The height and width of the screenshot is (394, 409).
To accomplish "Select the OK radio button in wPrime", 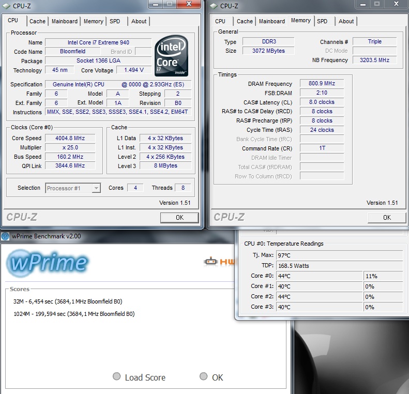I will [x=203, y=376].
